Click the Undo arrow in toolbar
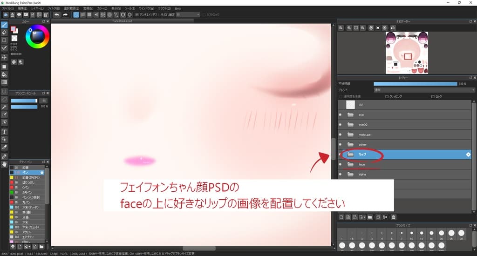 [x=57, y=14]
